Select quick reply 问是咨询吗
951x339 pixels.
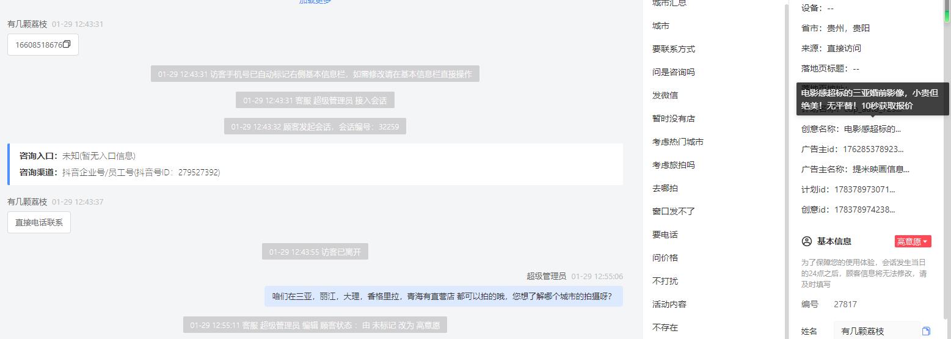674,72
